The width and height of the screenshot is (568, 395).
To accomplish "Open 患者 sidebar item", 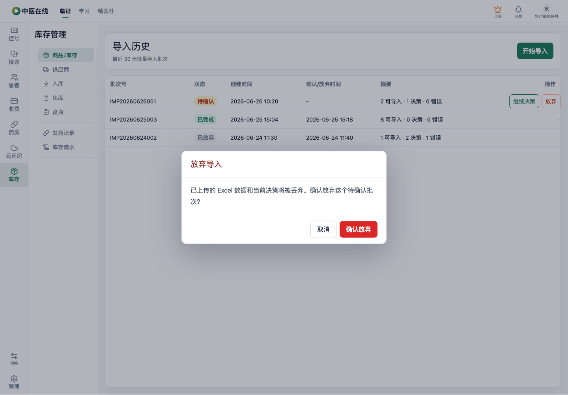I will 14,81.
